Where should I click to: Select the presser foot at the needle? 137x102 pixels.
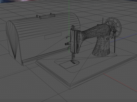(x=73, y=62)
